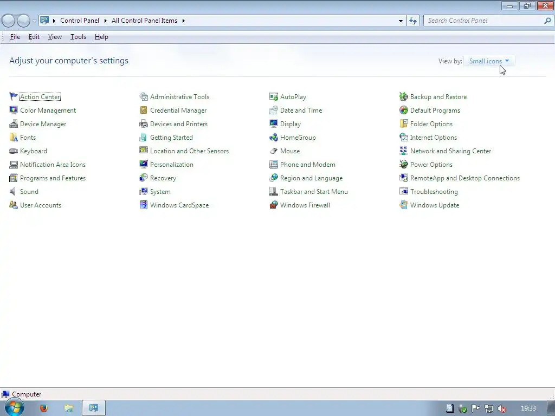Open the Windows Start button
The height and width of the screenshot is (416, 555).
point(14,407)
